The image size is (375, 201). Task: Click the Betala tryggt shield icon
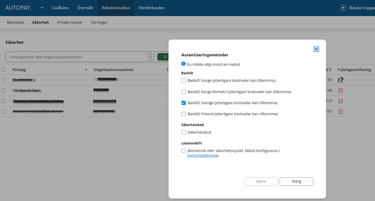(343, 8)
